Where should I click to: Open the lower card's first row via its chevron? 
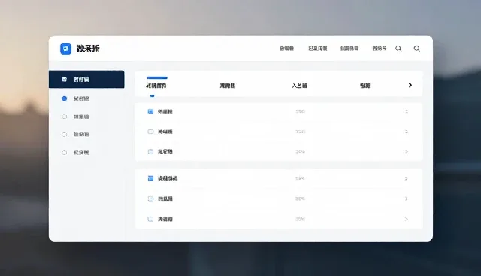pos(407,178)
